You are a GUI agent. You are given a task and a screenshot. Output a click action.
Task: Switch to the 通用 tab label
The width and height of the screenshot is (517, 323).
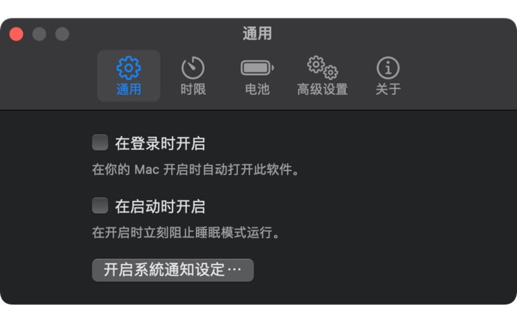pos(129,89)
